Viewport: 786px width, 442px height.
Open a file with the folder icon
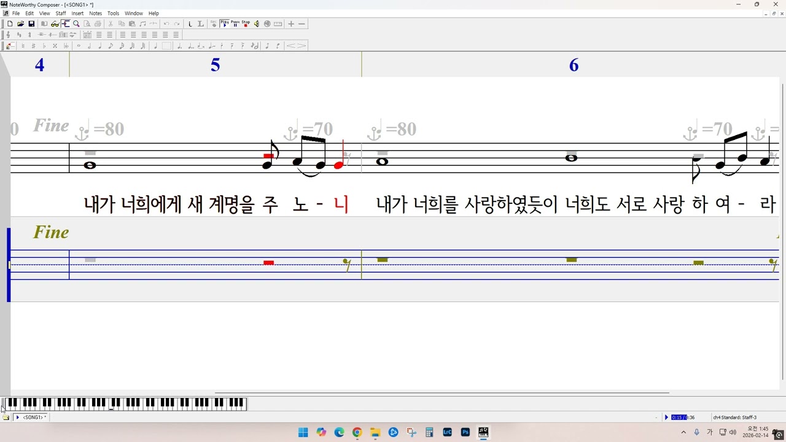point(21,24)
